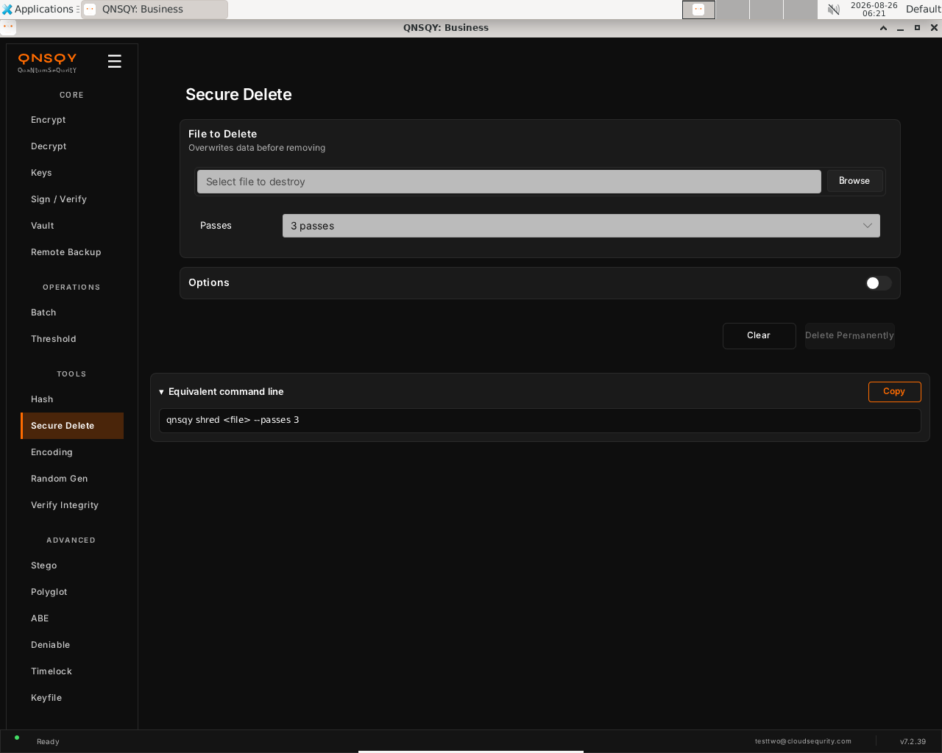This screenshot has height=753, width=942.
Task: Open Deniable advanced feature
Action: [72, 645]
